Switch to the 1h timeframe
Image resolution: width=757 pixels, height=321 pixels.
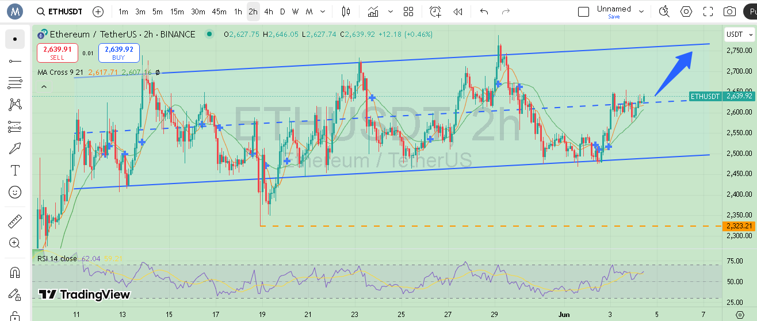click(238, 12)
